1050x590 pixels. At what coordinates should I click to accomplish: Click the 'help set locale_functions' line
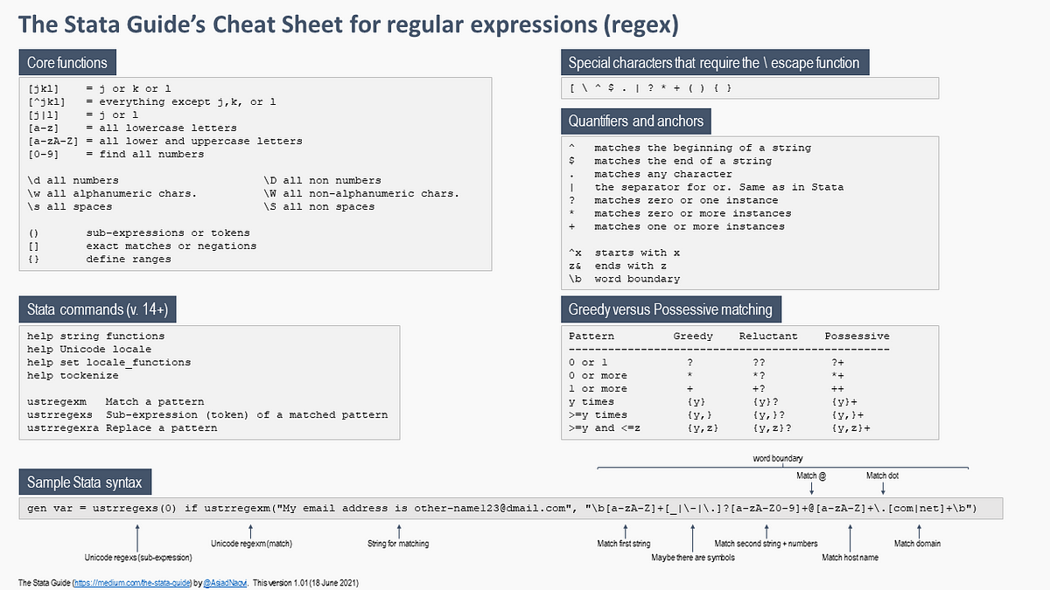108,362
